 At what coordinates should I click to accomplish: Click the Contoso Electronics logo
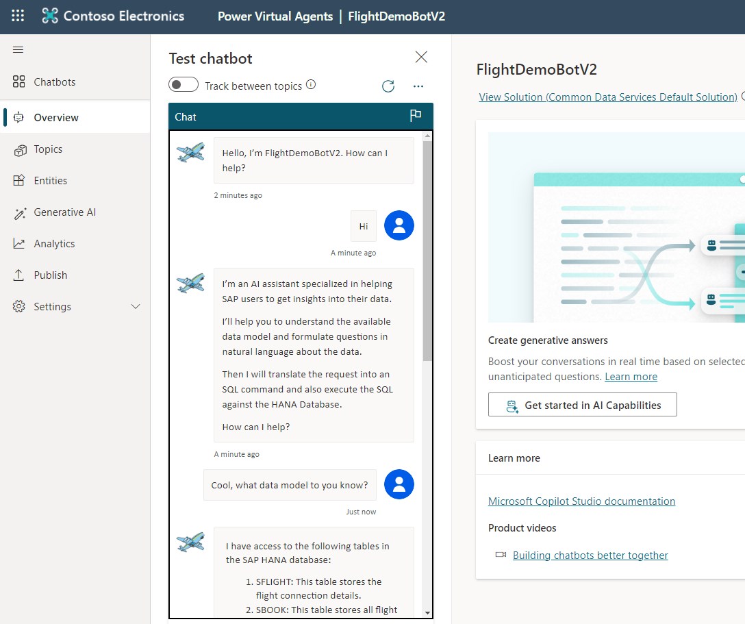pos(50,16)
